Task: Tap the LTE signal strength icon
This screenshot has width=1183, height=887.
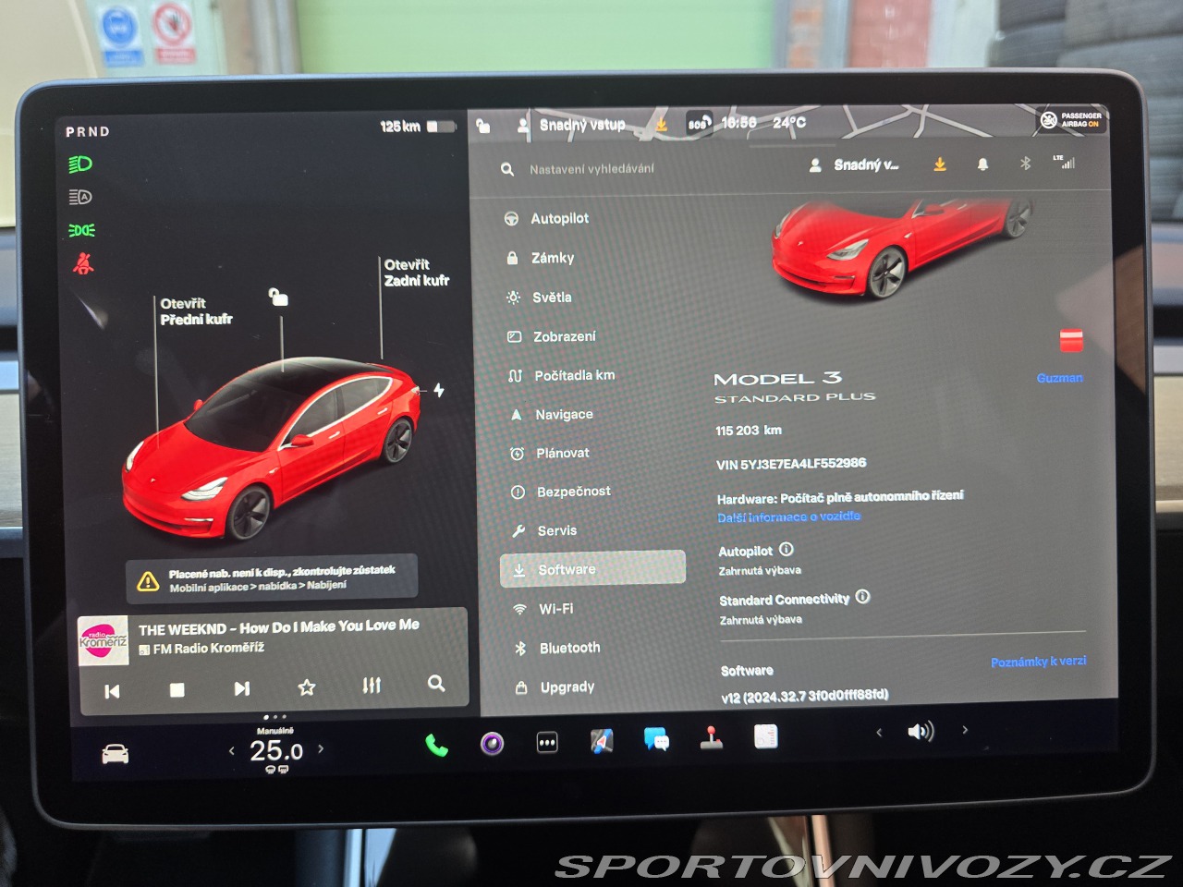Action: (1065, 162)
